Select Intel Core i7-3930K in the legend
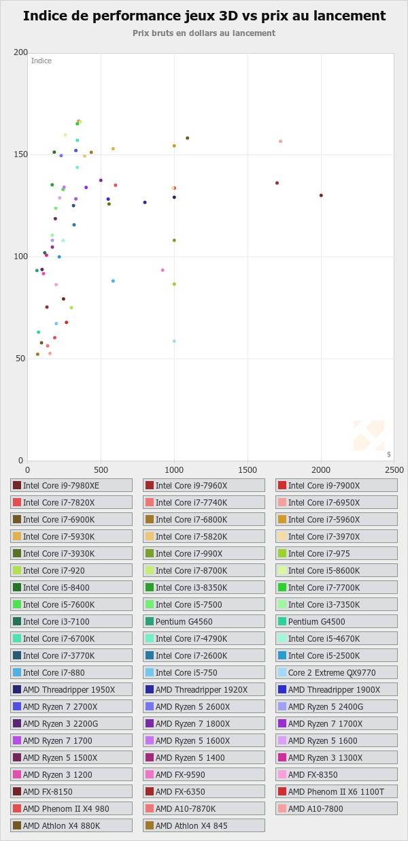 71,553
